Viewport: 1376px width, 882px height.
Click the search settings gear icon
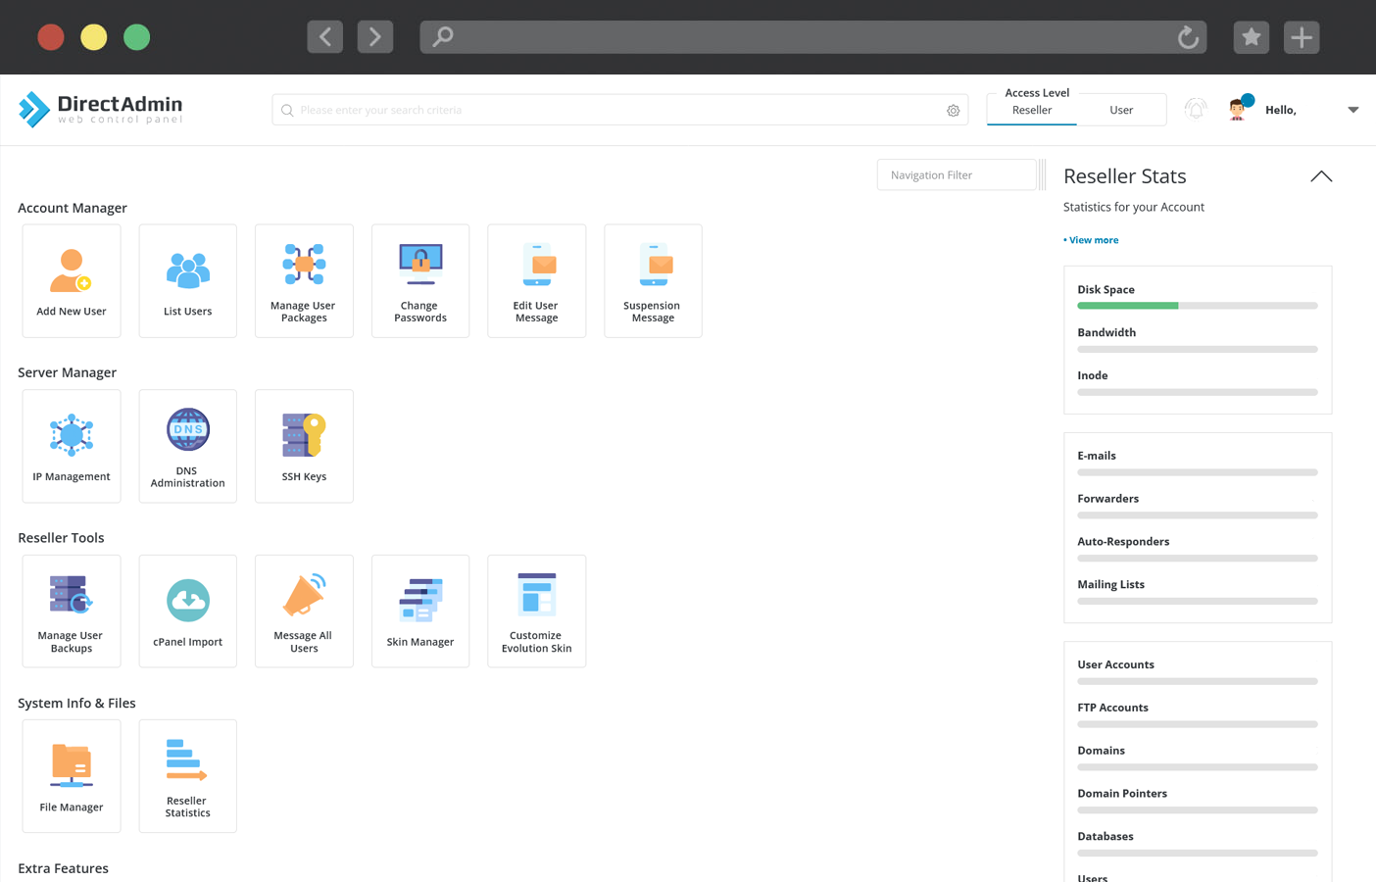[x=953, y=111]
